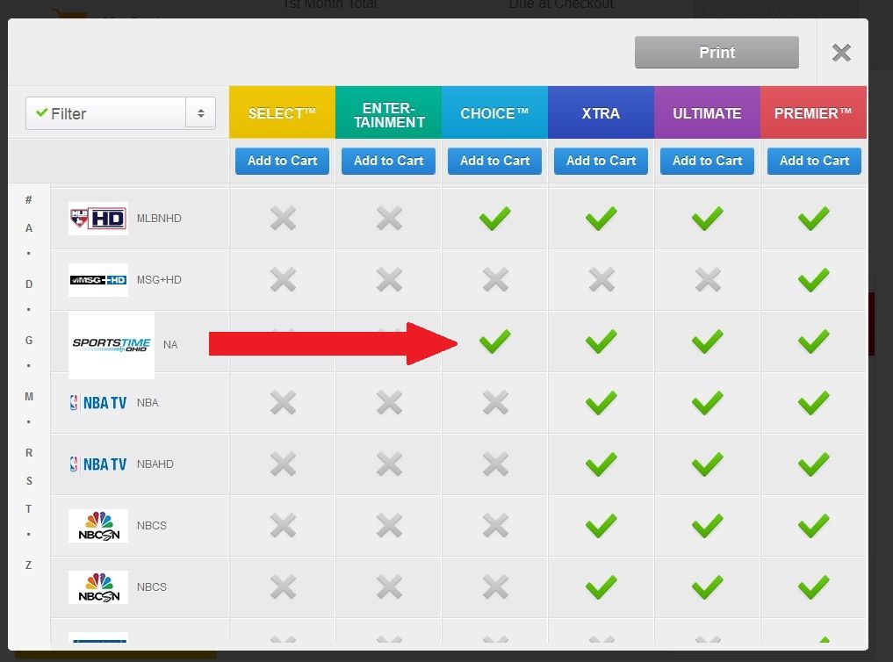Click NBA row X mark under CHOICE
This screenshot has height=662, width=893.
pyautogui.click(x=495, y=402)
